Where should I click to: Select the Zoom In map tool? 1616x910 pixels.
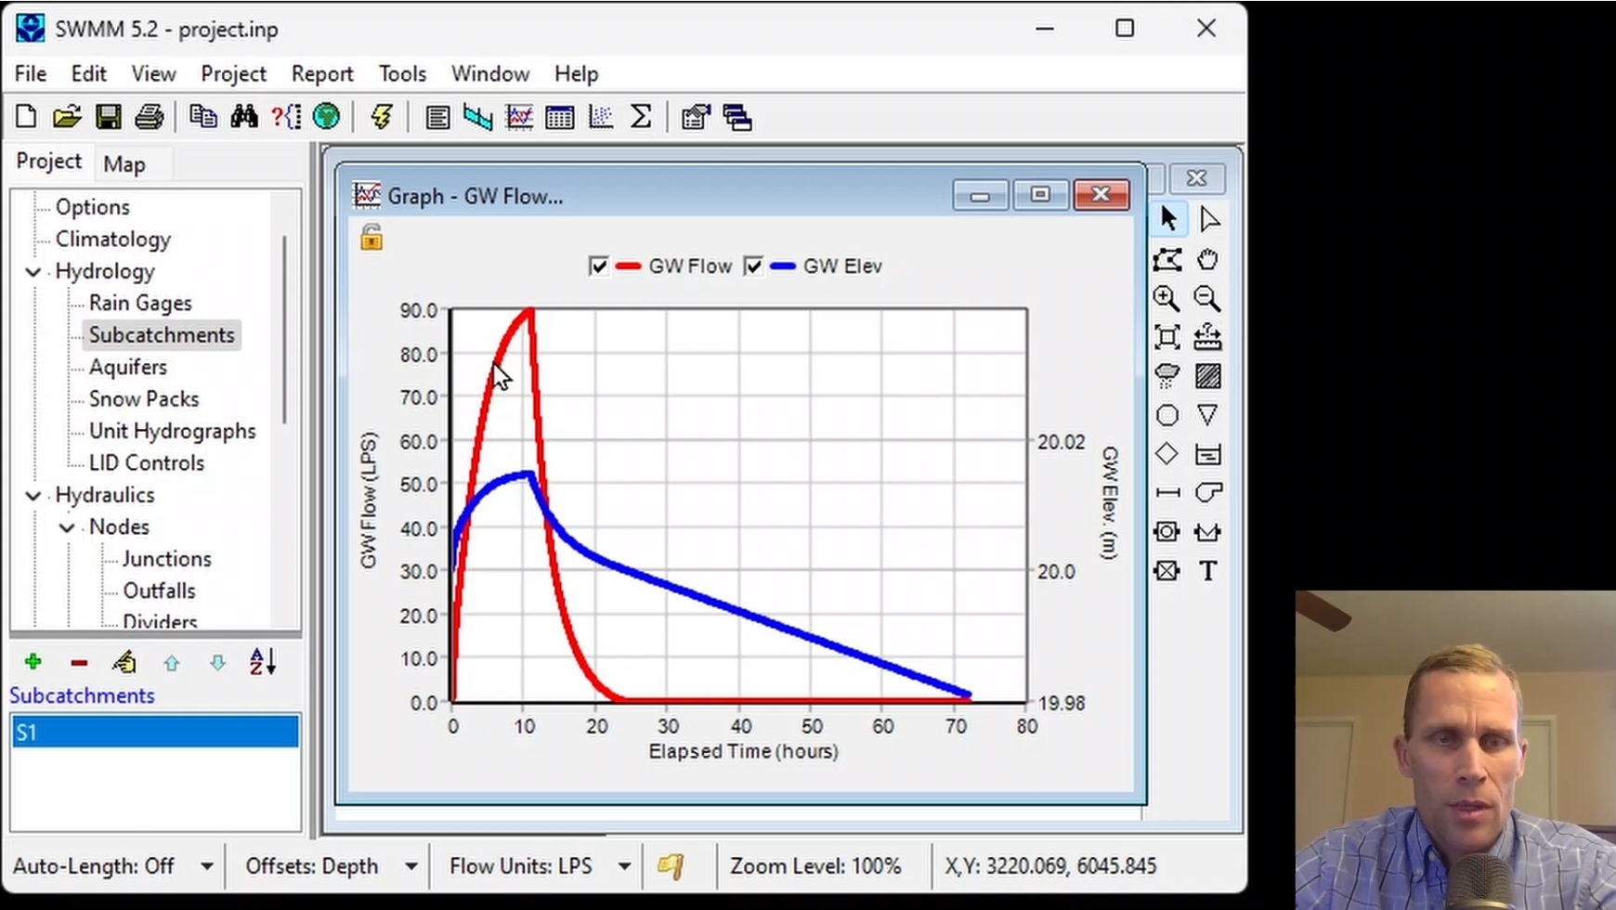[x=1166, y=298]
